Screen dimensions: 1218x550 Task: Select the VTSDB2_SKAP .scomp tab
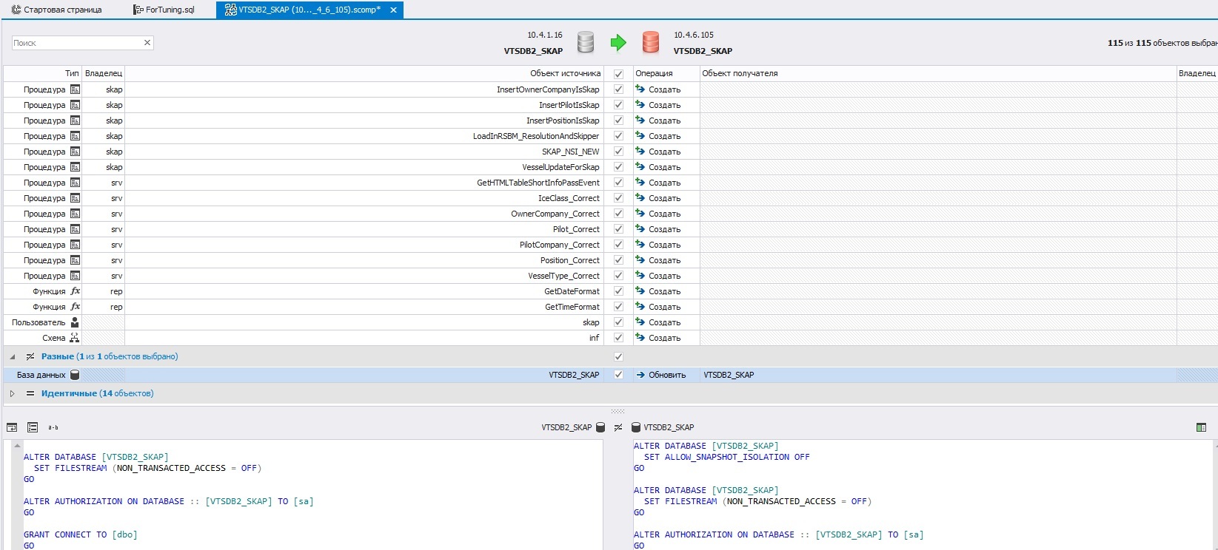(309, 10)
